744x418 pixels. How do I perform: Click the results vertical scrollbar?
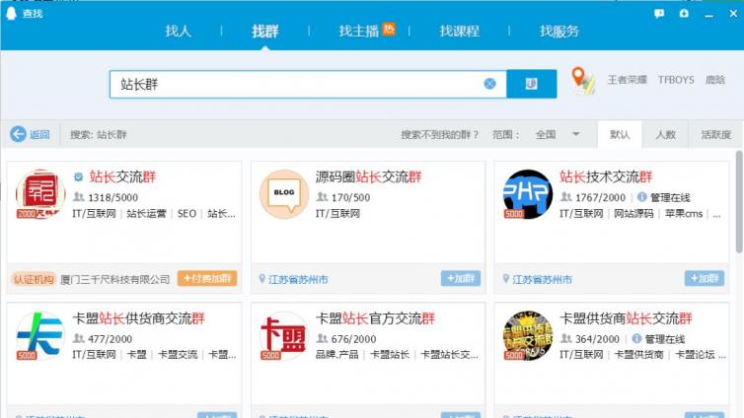coord(739,201)
